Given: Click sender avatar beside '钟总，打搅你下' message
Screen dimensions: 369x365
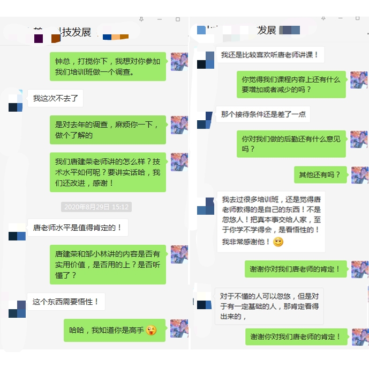Looking at the screenshot, I should pyautogui.click(x=179, y=62).
